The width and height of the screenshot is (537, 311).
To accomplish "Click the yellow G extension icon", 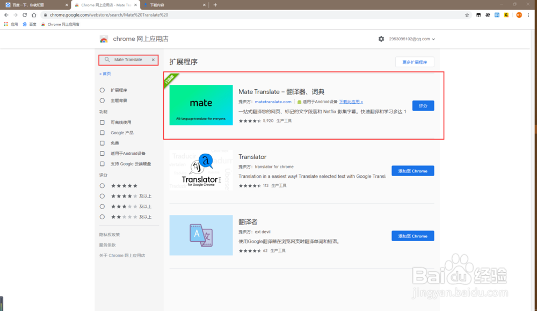I will [506, 15].
